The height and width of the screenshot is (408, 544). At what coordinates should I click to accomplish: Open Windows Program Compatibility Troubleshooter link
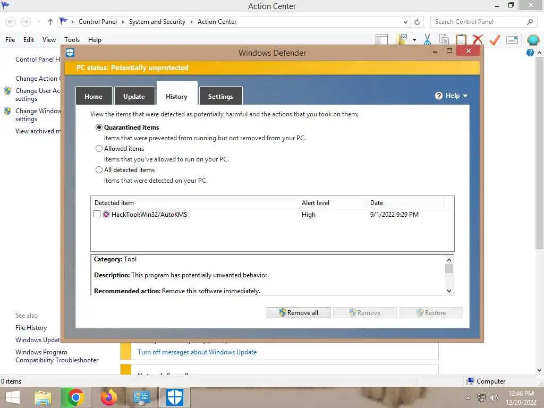pos(57,356)
